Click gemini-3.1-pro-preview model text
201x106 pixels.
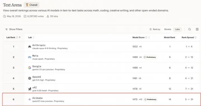[x=43, y=69]
